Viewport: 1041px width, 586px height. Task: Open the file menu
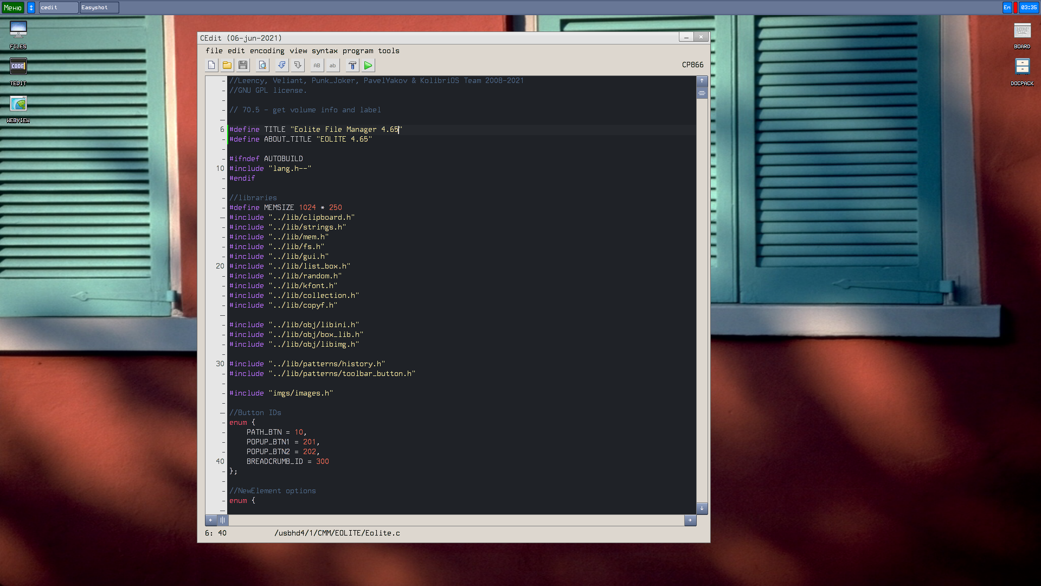(214, 51)
